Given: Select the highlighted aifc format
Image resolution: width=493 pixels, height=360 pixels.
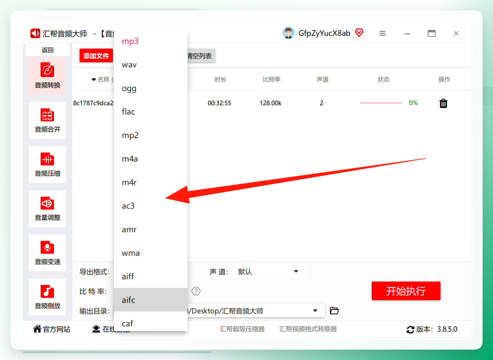Looking at the screenshot, I should pos(151,300).
